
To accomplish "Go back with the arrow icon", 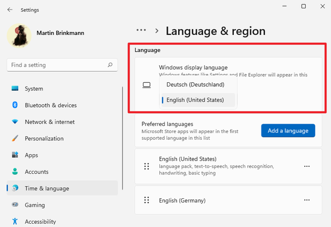I will pyautogui.click(x=10, y=10).
